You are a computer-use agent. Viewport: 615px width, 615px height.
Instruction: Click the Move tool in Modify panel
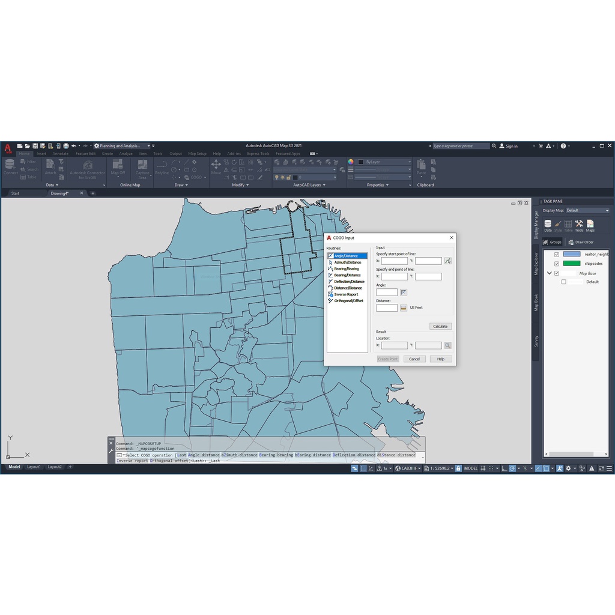pyautogui.click(x=216, y=167)
